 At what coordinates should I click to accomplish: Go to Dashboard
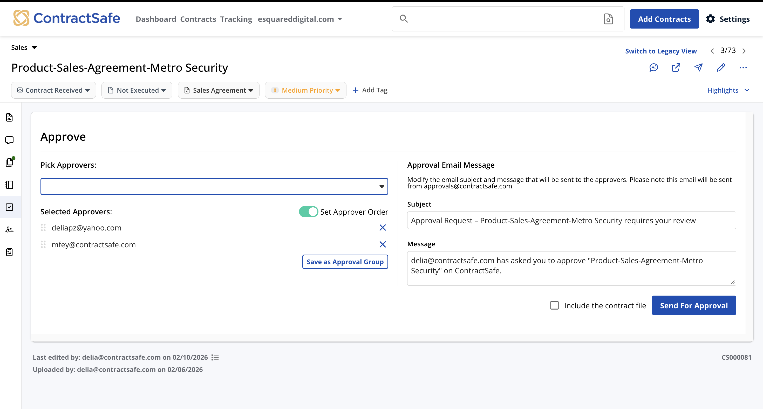pyautogui.click(x=156, y=19)
